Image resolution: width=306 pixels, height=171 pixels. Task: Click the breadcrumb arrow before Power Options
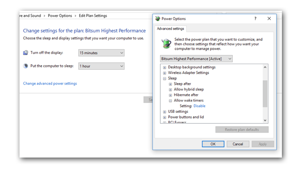point(44,16)
